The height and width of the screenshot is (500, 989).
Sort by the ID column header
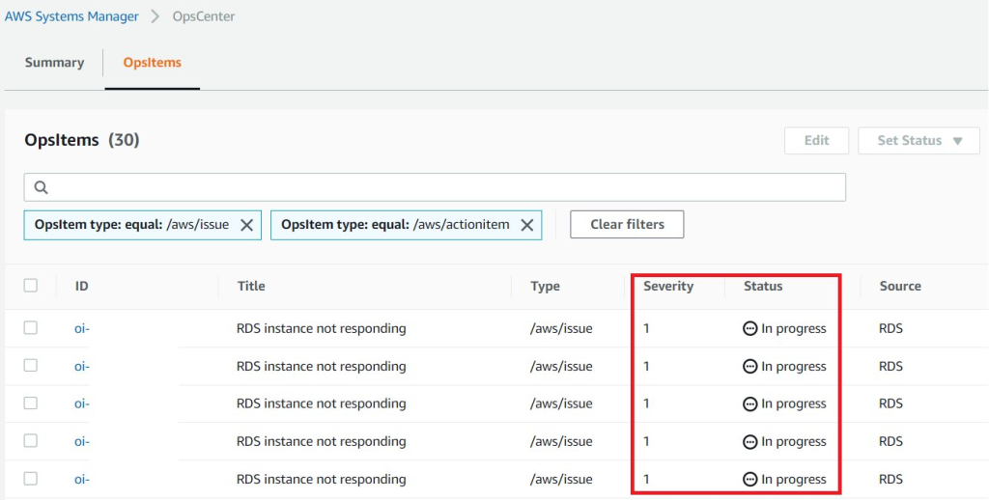pyautogui.click(x=81, y=287)
